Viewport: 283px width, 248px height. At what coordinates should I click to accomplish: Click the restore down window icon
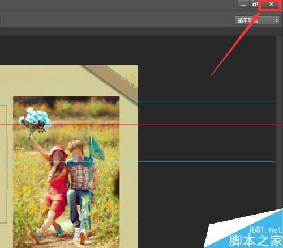(x=255, y=4)
